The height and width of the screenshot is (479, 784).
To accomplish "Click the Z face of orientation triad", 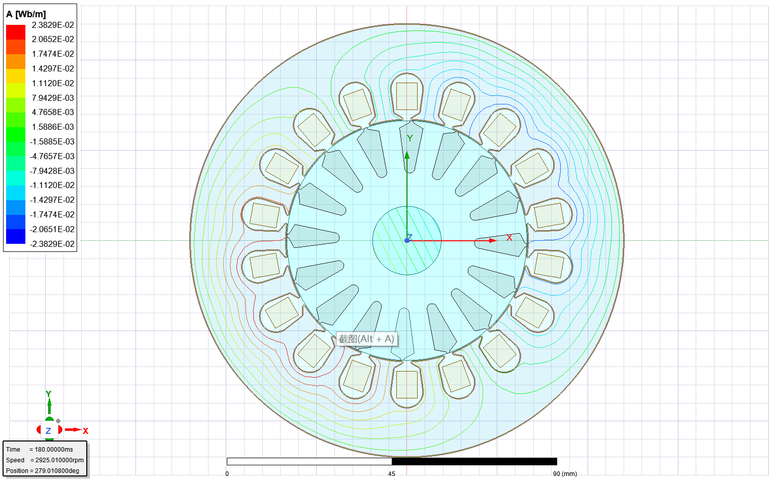I will coord(49,430).
